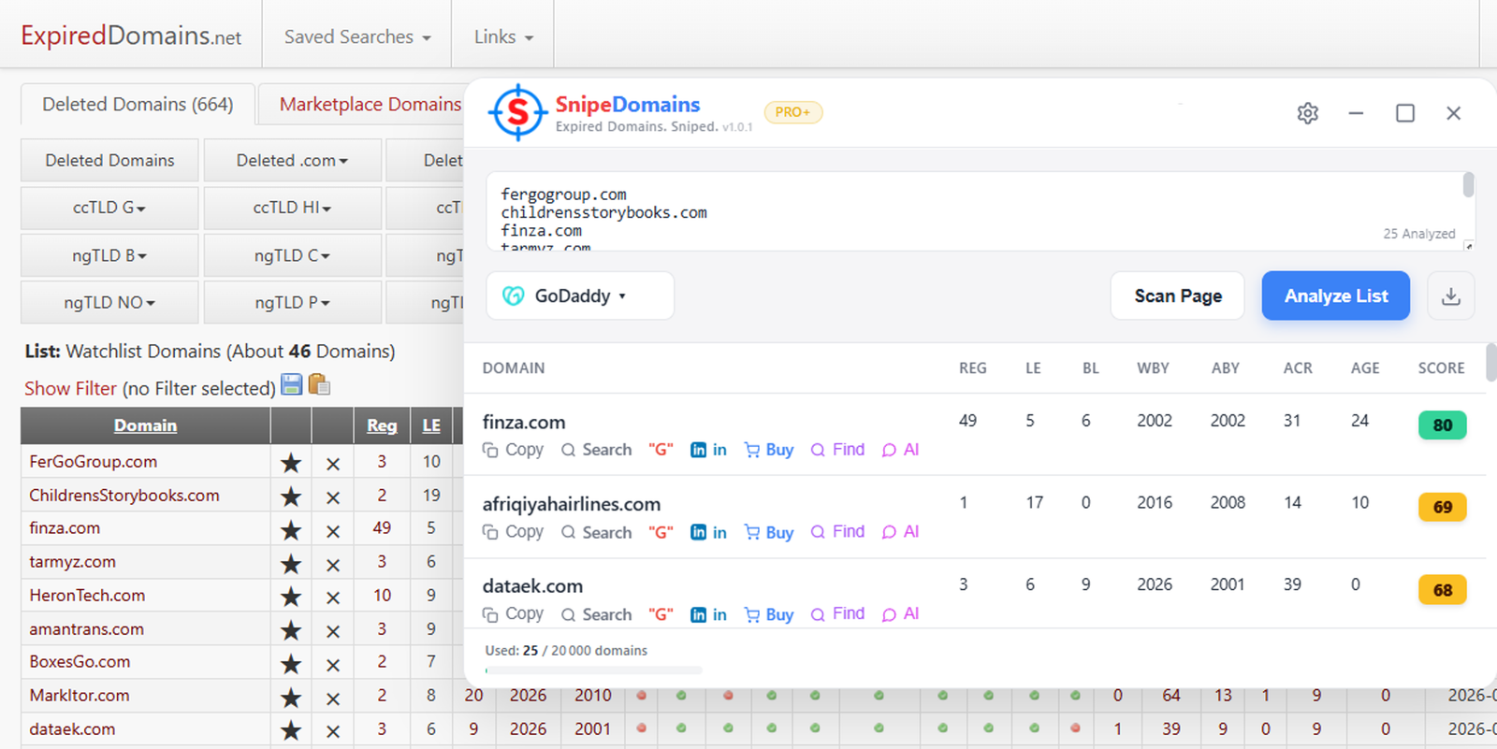This screenshot has width=1497, height=749.
Task: Open ngTLD P dropdown
Action: tap(293, 303)
